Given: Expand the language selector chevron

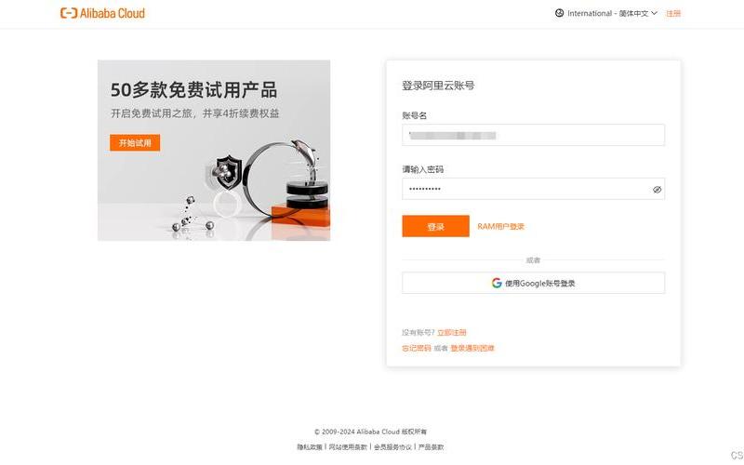Looking at the screenshot, I should (x=655, y=13).
